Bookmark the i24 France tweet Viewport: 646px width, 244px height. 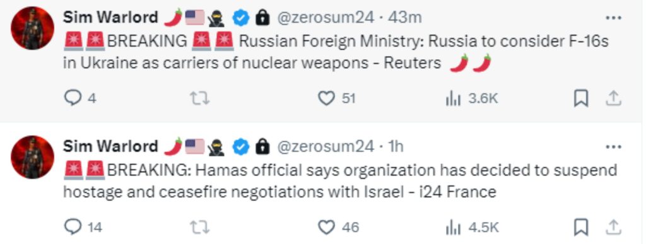point(581,227)
